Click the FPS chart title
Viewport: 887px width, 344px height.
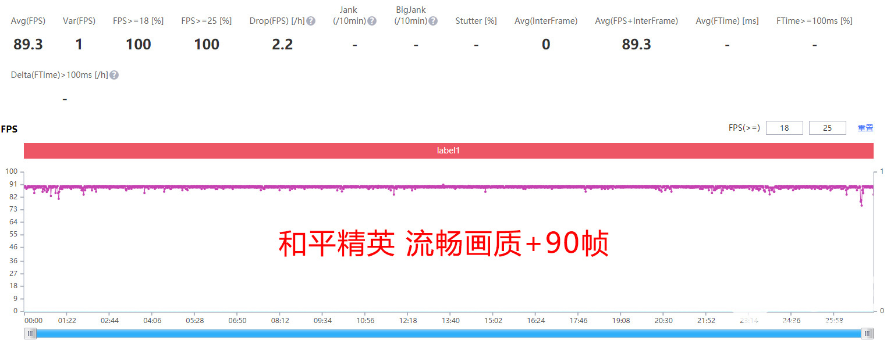tap(9, 129)
